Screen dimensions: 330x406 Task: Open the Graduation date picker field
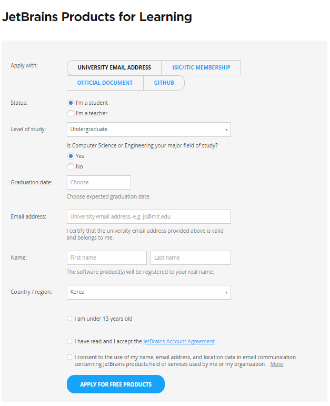(99, 183)
